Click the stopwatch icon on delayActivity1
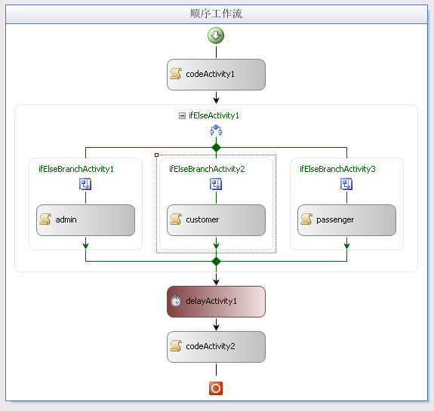 [176, 301]
